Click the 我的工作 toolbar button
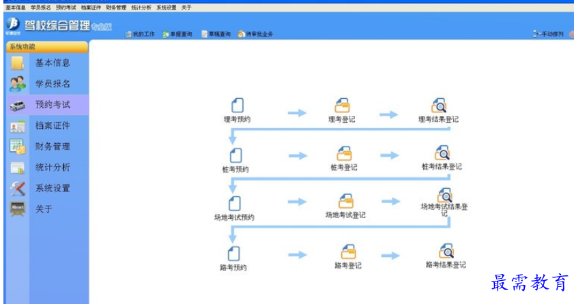The width and height of the screenshot is (574, 304). (x=140, y=34)
